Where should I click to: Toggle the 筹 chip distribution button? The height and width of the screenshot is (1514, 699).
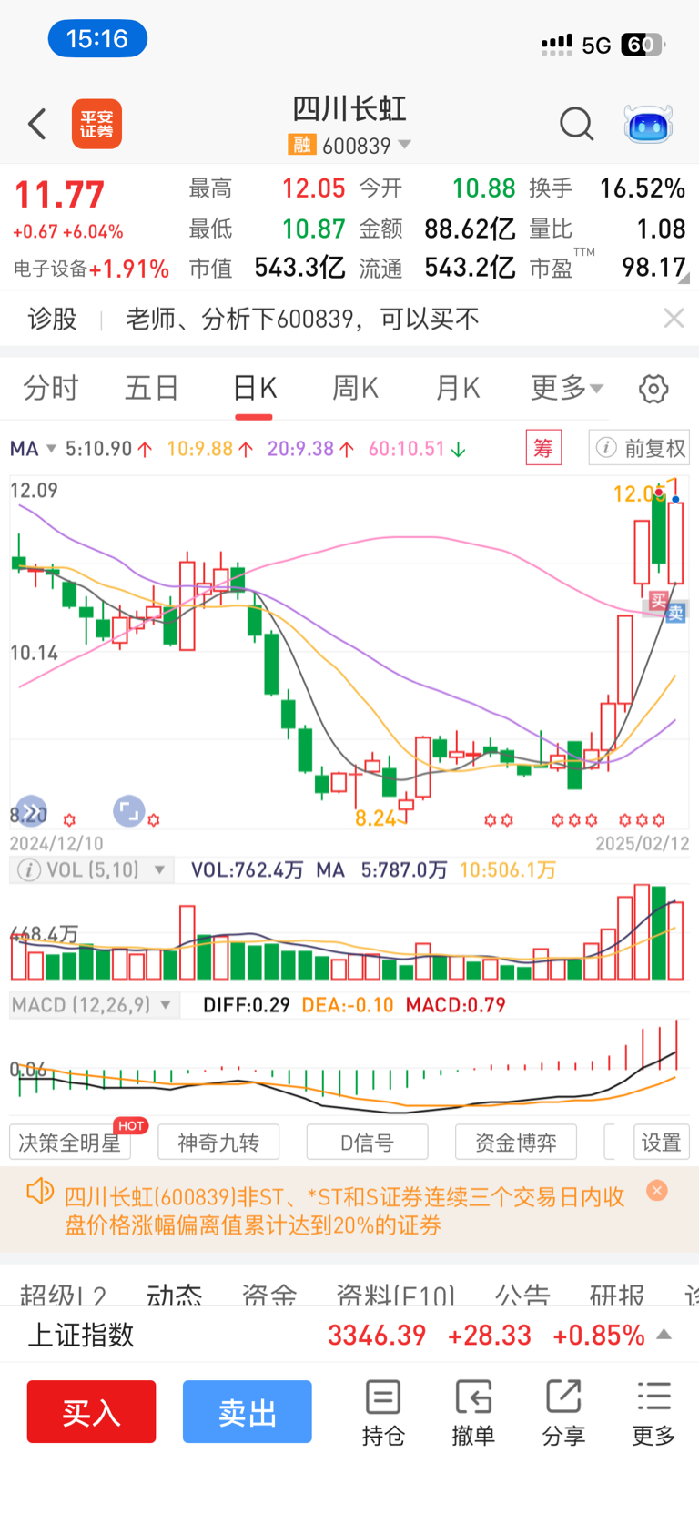point(543,448)
